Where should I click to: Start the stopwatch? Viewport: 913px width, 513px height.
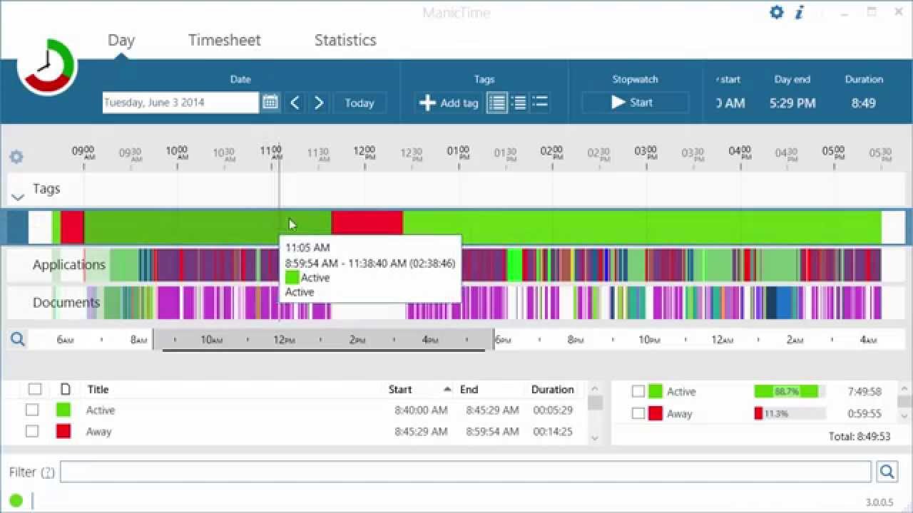pyautogui.click(x=635, y=103)
